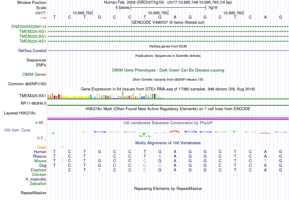Select 'Short Genetic Variants from dbSNP release 155'

[168, 79]
